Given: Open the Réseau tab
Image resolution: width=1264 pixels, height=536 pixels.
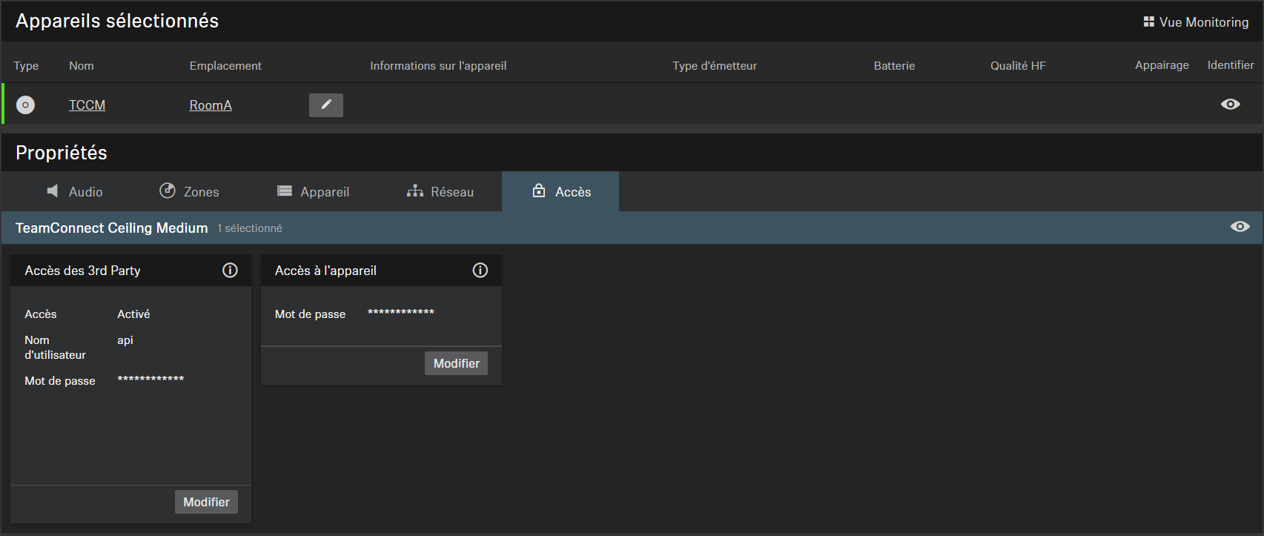Looking at the screenshot, I should coord(440,191).
